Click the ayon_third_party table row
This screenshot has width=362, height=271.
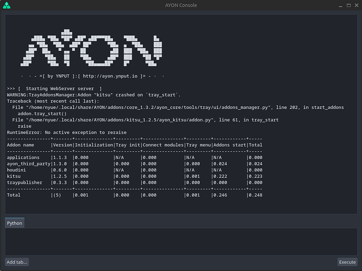(x=134, y=164)
